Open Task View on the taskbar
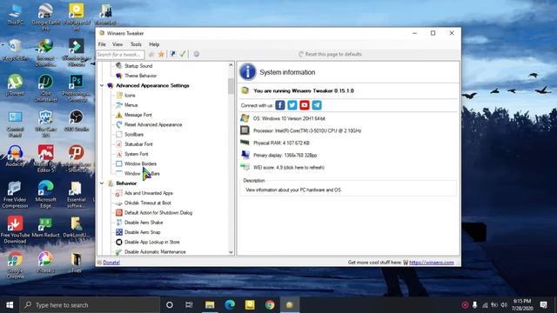Viewport: 557px width, 313px height. (189, 305)
